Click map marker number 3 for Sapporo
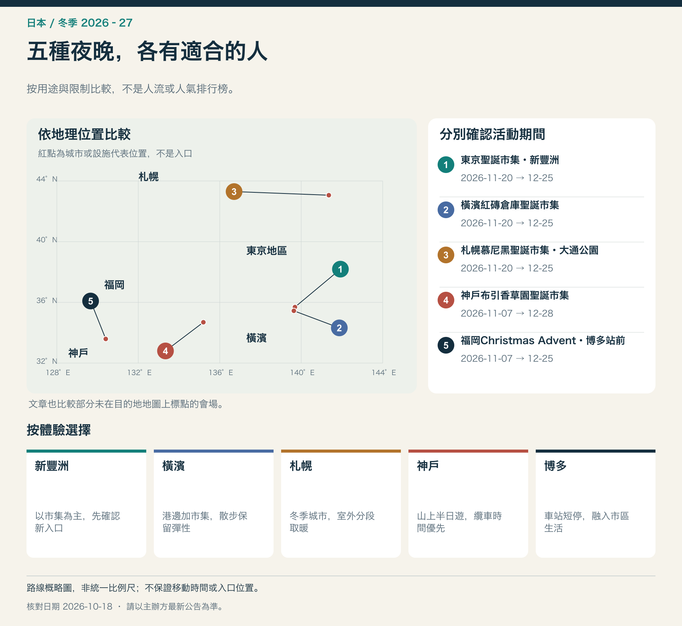Image resolution: width=682 pixels, height=626 pixels. [234, 192]
